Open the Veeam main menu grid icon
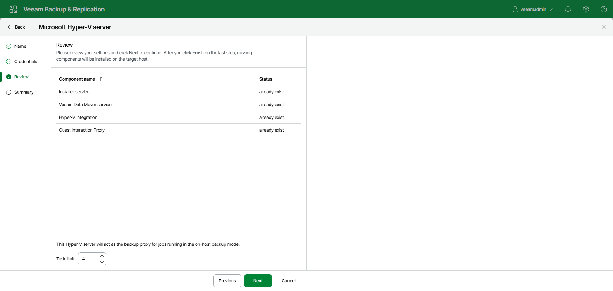The width and height of the screenshot is (613, 291). coord(13,9)
